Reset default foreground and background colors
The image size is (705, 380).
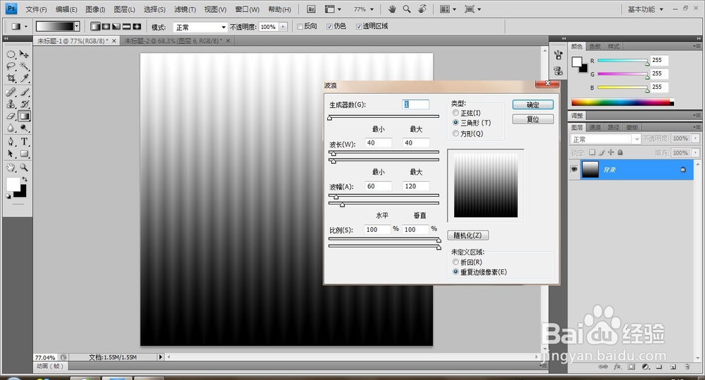[8, 197]
